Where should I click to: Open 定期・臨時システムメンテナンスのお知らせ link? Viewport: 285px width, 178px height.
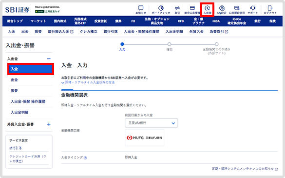tap(245, 169)
